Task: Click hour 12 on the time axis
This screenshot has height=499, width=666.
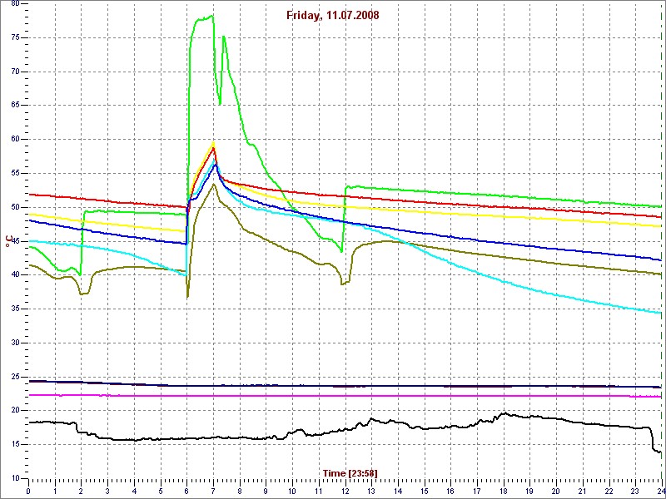Action: [345, 490]
